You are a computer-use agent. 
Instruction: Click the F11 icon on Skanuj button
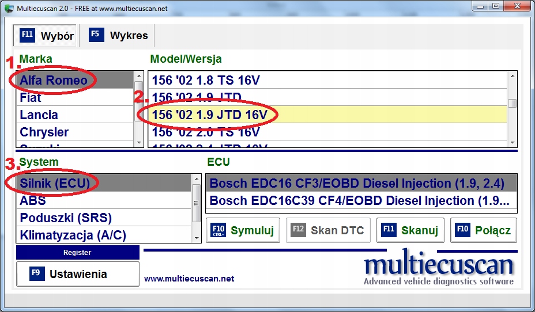389,230
